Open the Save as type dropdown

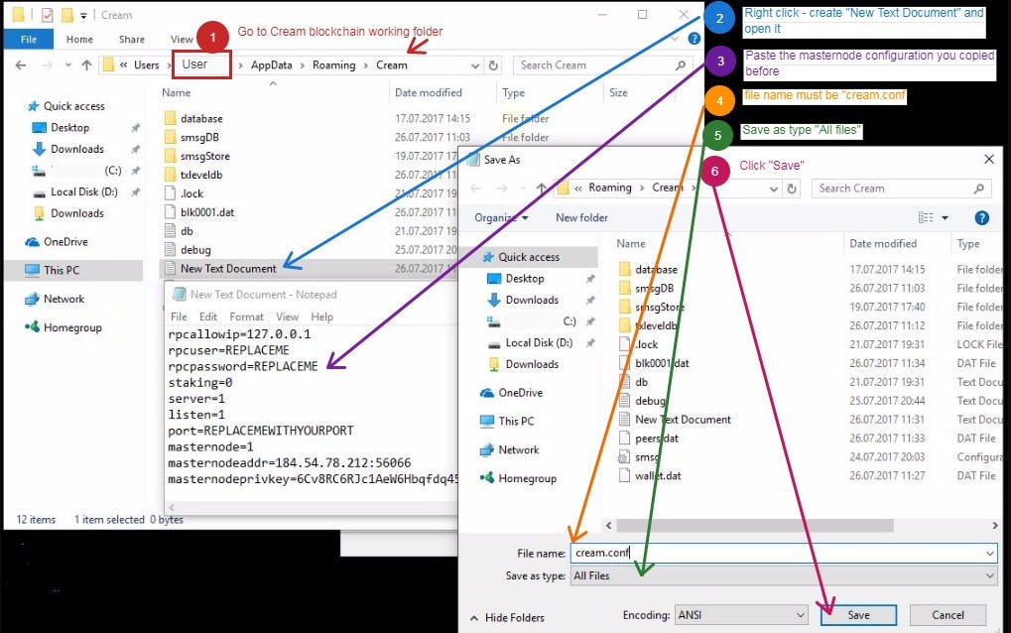784,575
